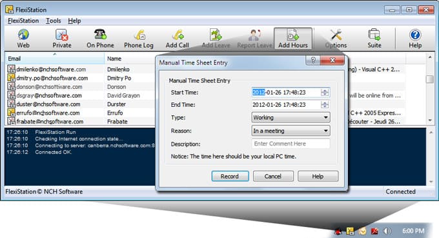
Task: Sort by the Email column header
Action: pos(55,59)
